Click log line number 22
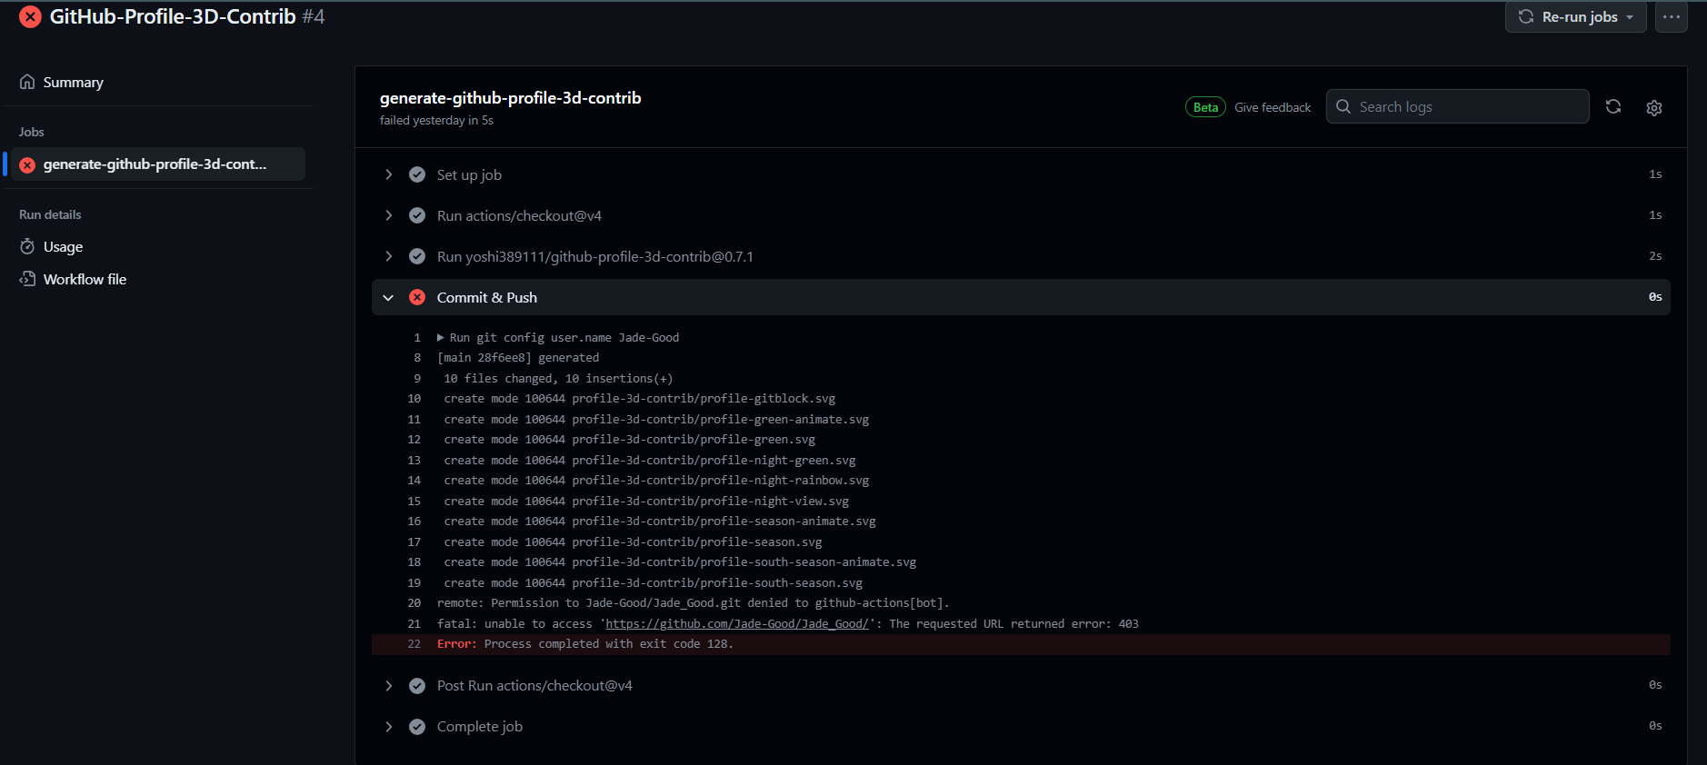Viewport: 1707px width, 765px height. (x=414, y=644)
